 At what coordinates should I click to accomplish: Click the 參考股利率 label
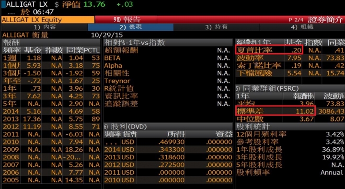point(257,142)
